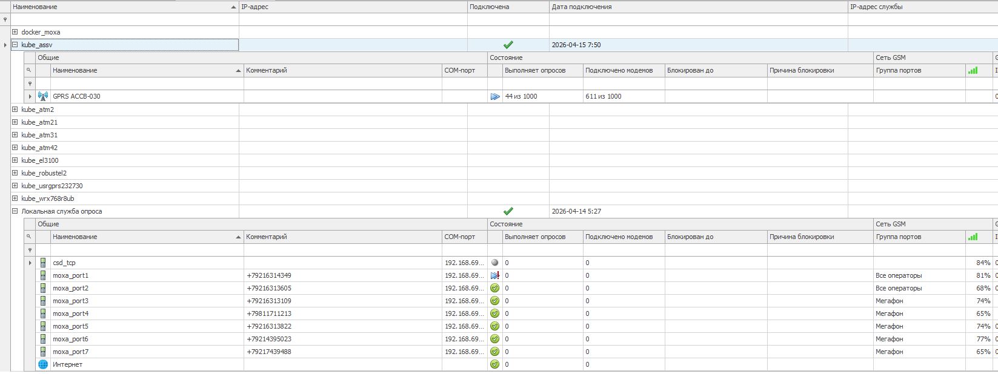Screen dimensions: 998x374
Task: Select the kube_atm42 service row
Action: click(39, 148)
